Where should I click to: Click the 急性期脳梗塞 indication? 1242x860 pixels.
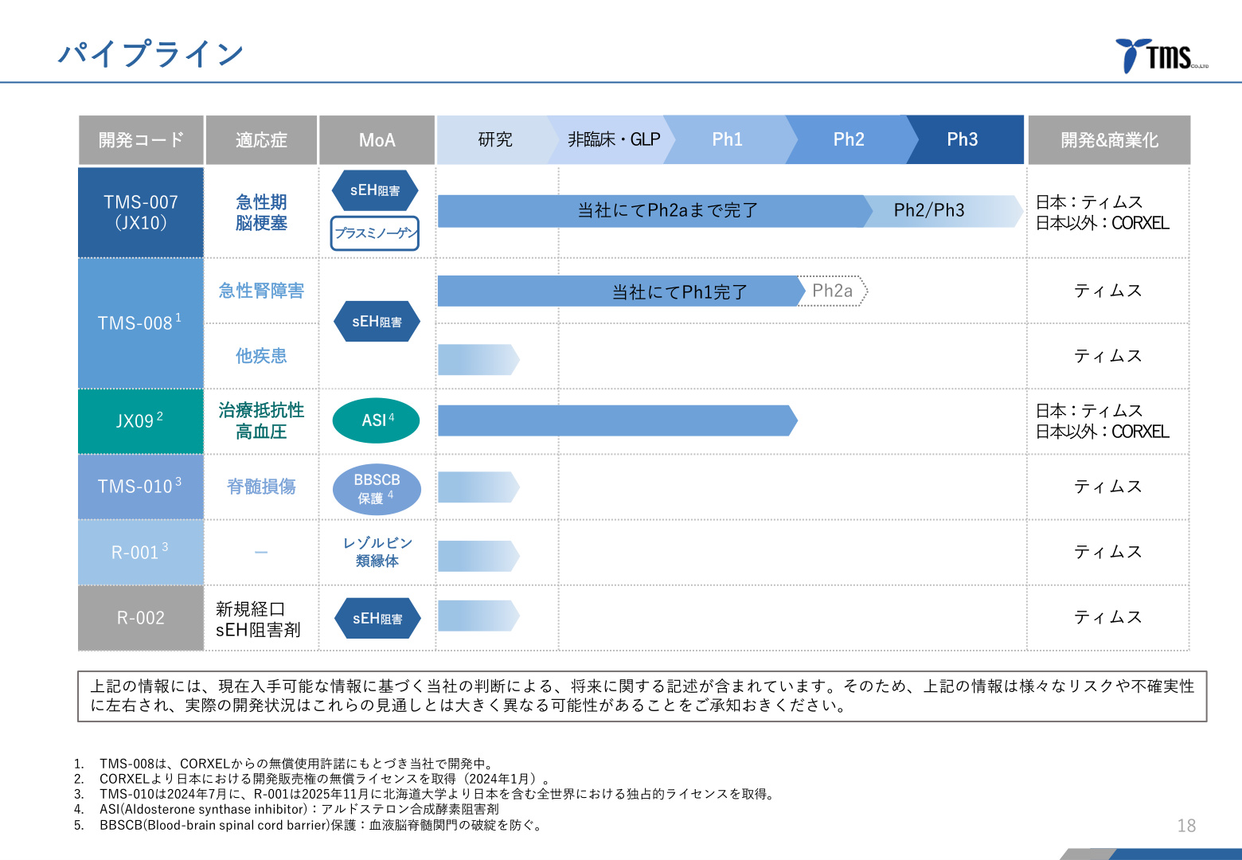261,212
